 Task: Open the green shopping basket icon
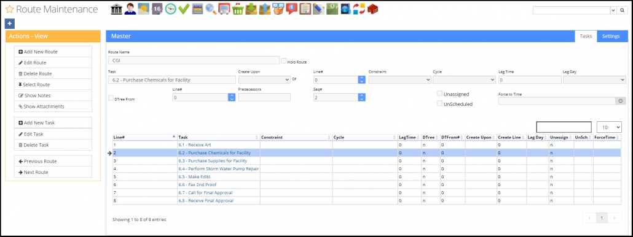click(238, 9)
